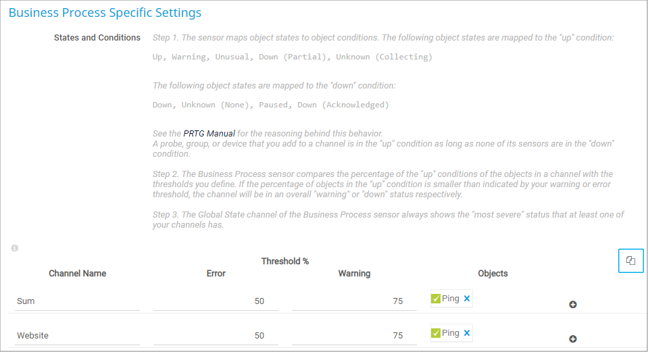Add an object to the Sum channel

point(572,305)
